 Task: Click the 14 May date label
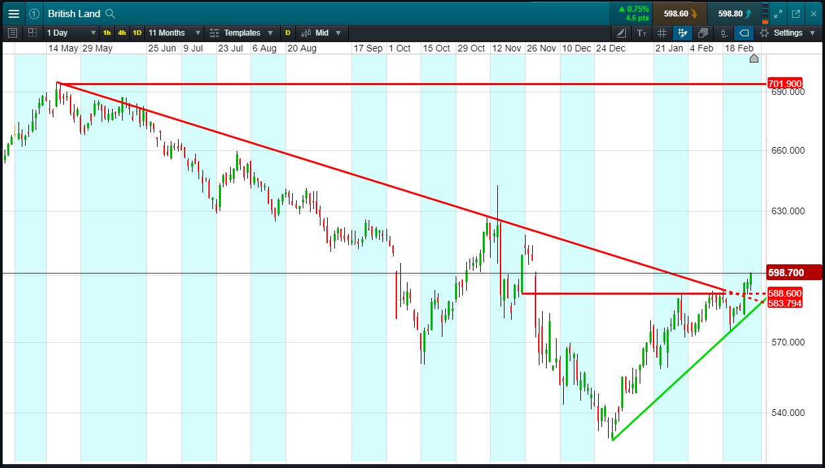coord(63,48)
